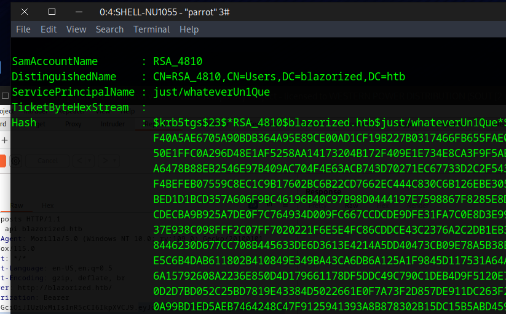The image size is (506, 314).
Task: Switch to the Intruder tab in Burp
Action: coord(113,124)
